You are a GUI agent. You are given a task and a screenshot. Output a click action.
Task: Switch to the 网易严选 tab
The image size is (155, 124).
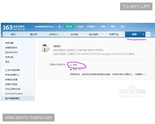pos(114,34)
